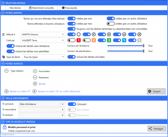The height and width of the screenshot is (137, 168).
Task: Open the Tri secondaire dropdown
Action: pos(42,110)
